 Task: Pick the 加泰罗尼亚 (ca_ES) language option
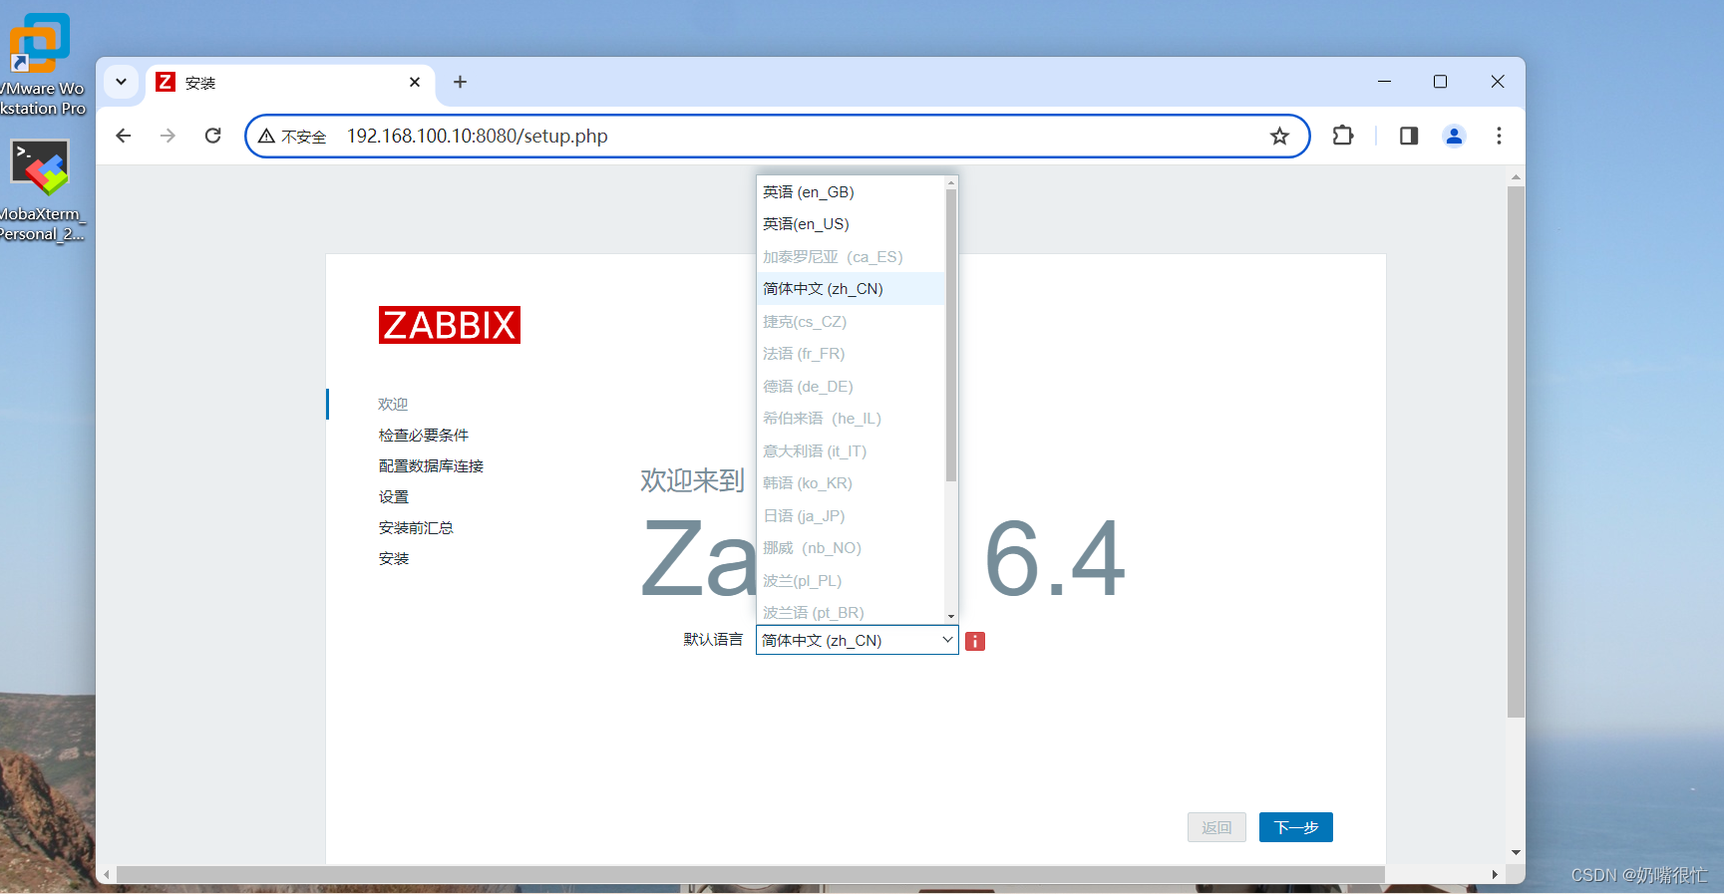pyautogui.click(x=851, y=257)
